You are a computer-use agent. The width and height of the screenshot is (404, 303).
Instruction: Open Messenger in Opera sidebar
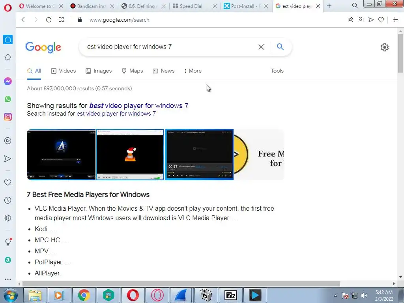8,81
